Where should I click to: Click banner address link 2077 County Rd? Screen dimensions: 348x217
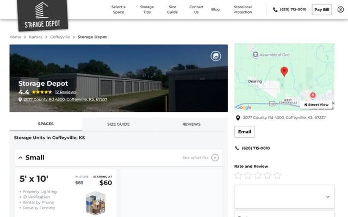click(x=65, y=99)
